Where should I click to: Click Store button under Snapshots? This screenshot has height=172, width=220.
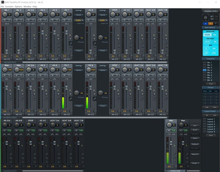211,84
